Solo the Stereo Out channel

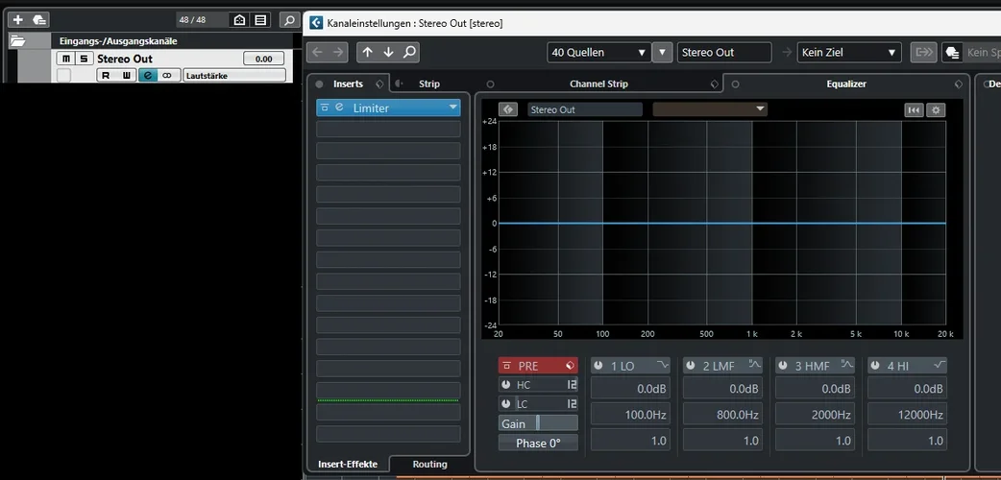point(84,59)
